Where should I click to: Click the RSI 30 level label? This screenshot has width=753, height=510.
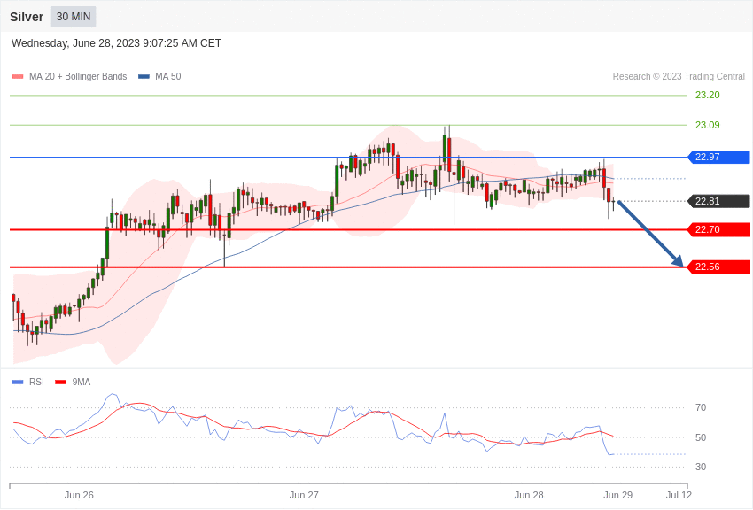point(701,467)
